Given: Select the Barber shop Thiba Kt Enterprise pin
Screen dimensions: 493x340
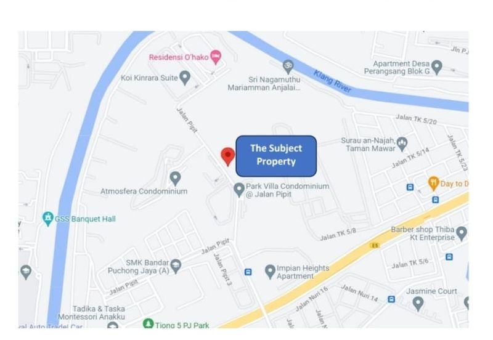Looking at the screenshot, I should click(461, 233).
